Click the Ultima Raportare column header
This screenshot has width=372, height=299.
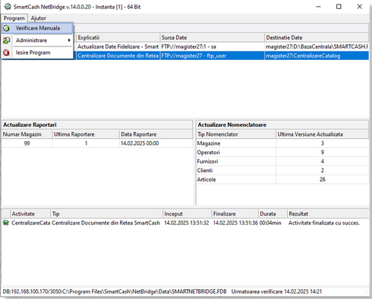pos(86,134)
